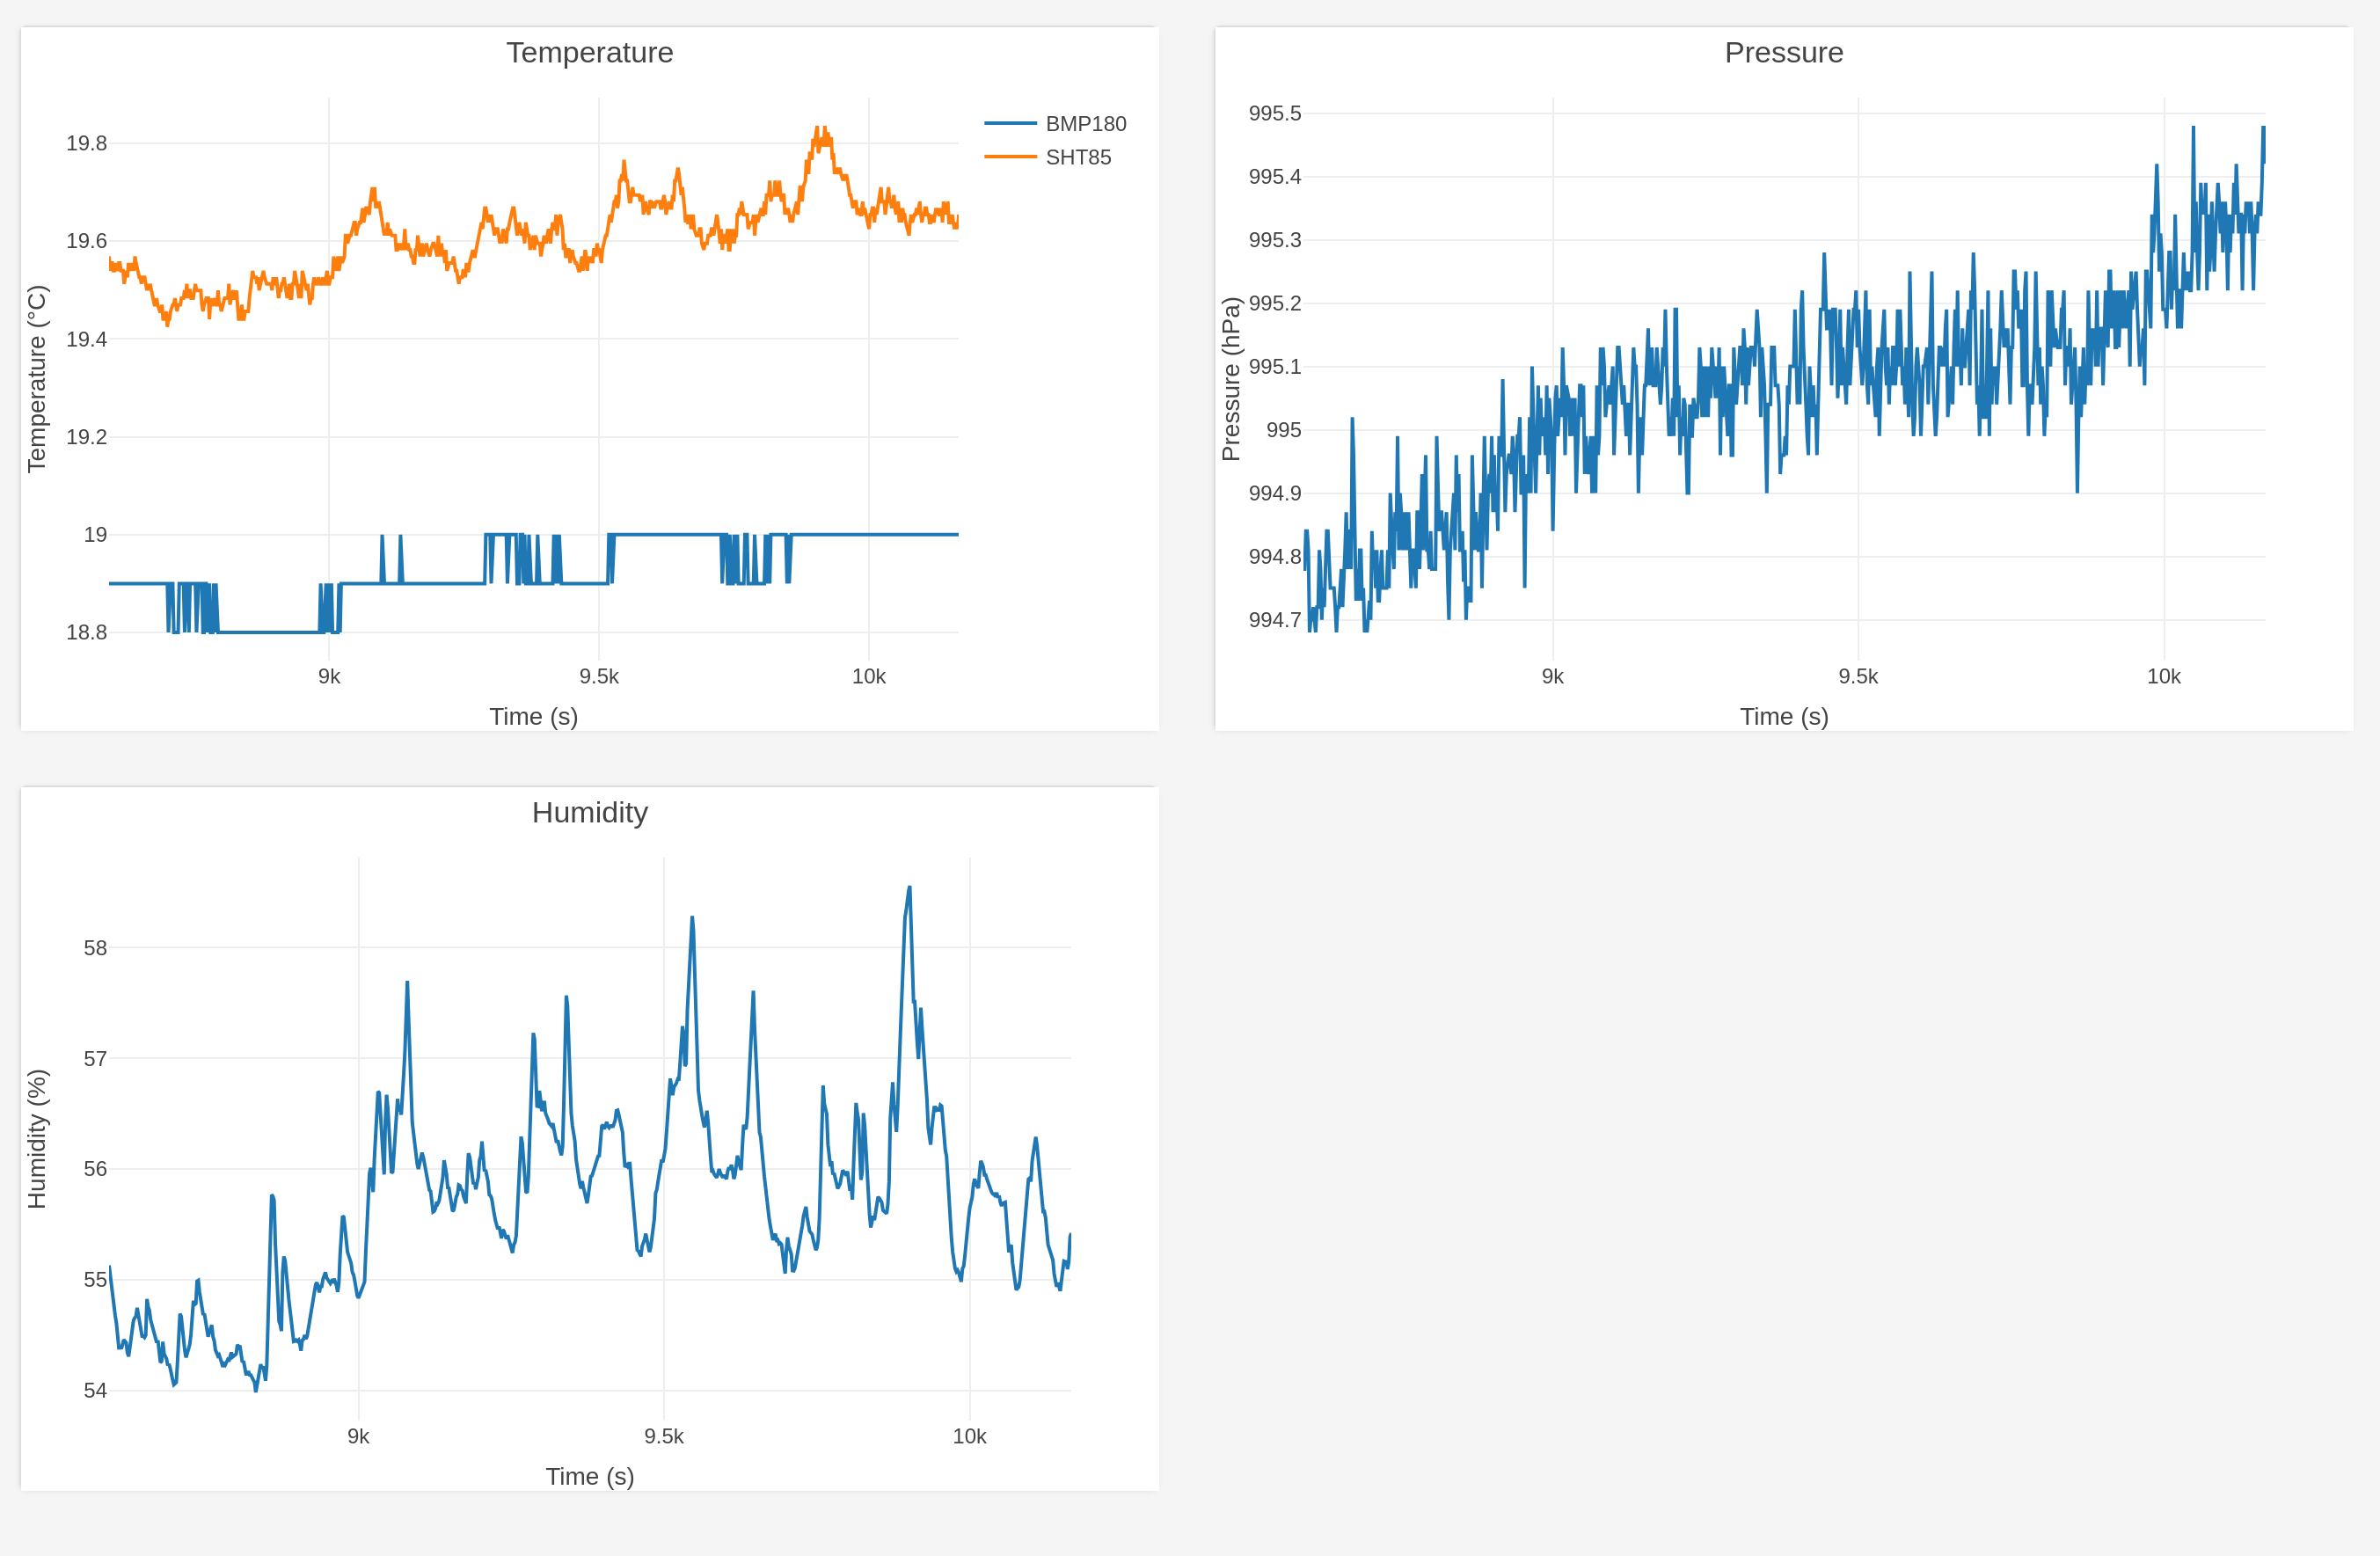Click the Pressure (hPa) y-axis label

[x=1231, y=379]
